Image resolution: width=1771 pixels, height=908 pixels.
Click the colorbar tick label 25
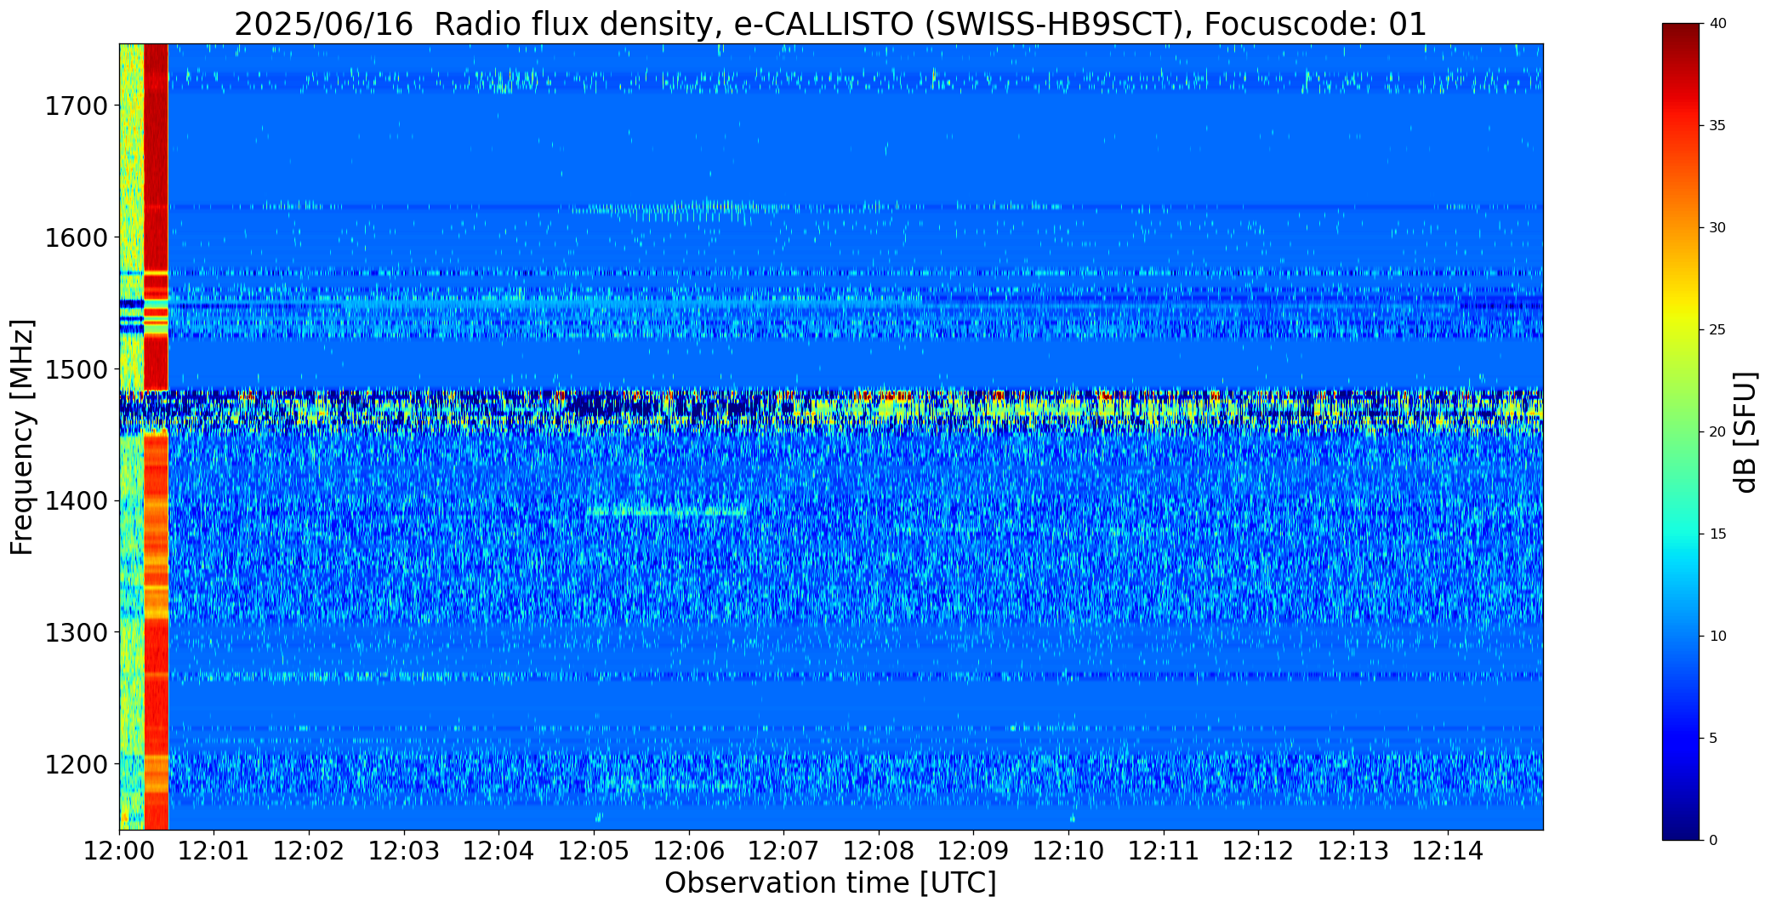pos(1717,330)
